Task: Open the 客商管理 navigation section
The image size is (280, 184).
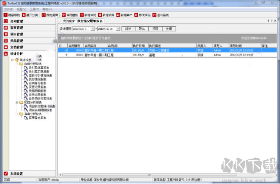Action: pyautogui.click(x=29, y=28)
